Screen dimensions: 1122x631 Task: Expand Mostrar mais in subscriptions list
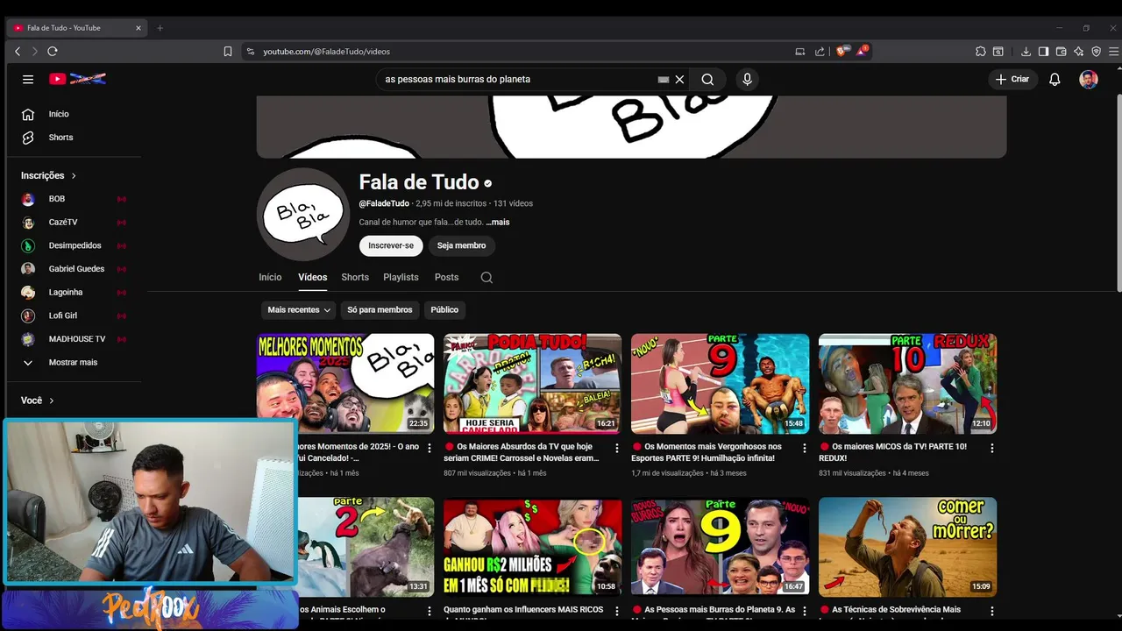tap(74, 363)
